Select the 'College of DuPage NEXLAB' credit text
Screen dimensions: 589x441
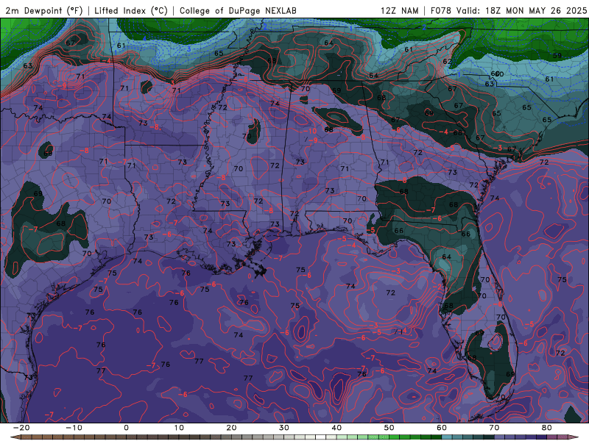(x=238, y=10)
